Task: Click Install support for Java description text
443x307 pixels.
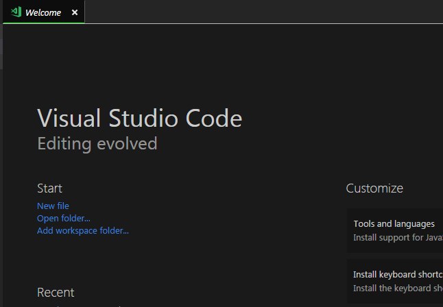Action: click(398, 238)
